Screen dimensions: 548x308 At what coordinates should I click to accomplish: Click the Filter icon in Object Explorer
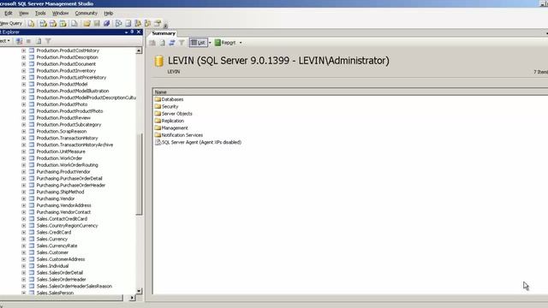(x=48, y=41)
